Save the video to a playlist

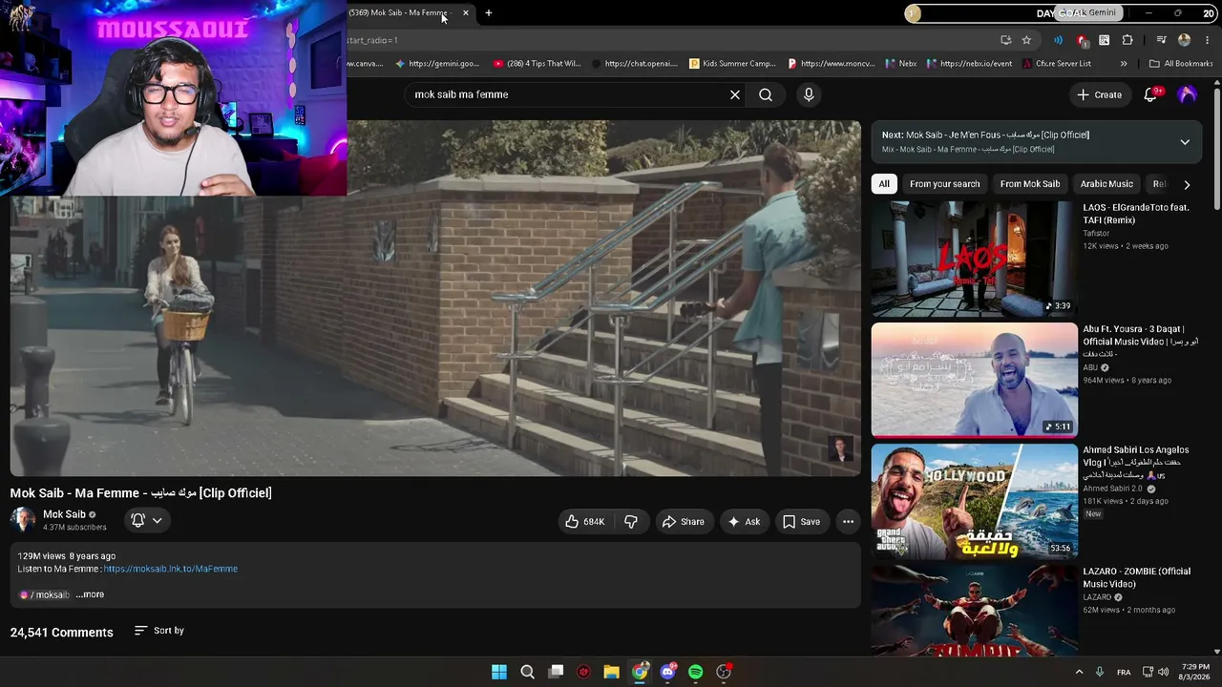[x=802, y=522]
